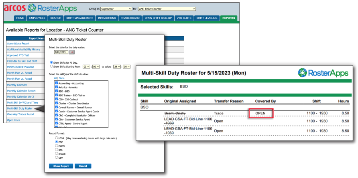
Task: Click the All skills link
Action: pyautogui.click(x=55, y=78)
